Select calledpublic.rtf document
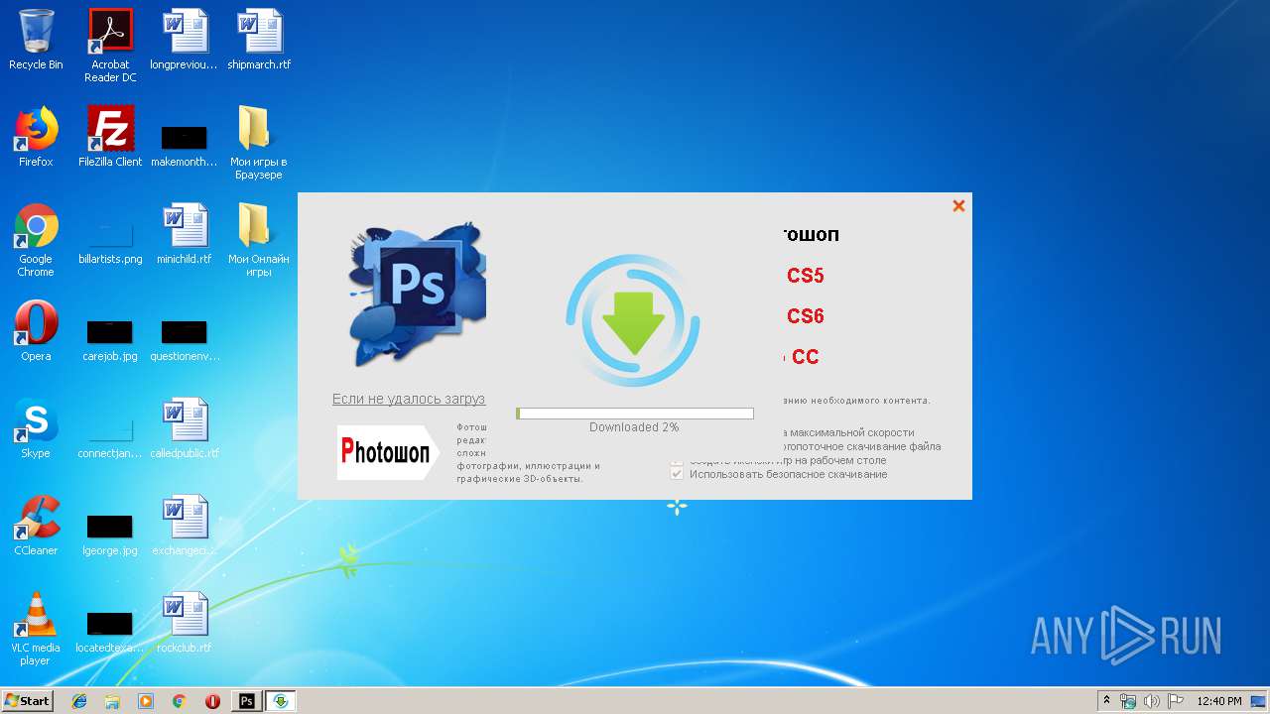This screenshot has width=1270, height=714. [185, 428]
